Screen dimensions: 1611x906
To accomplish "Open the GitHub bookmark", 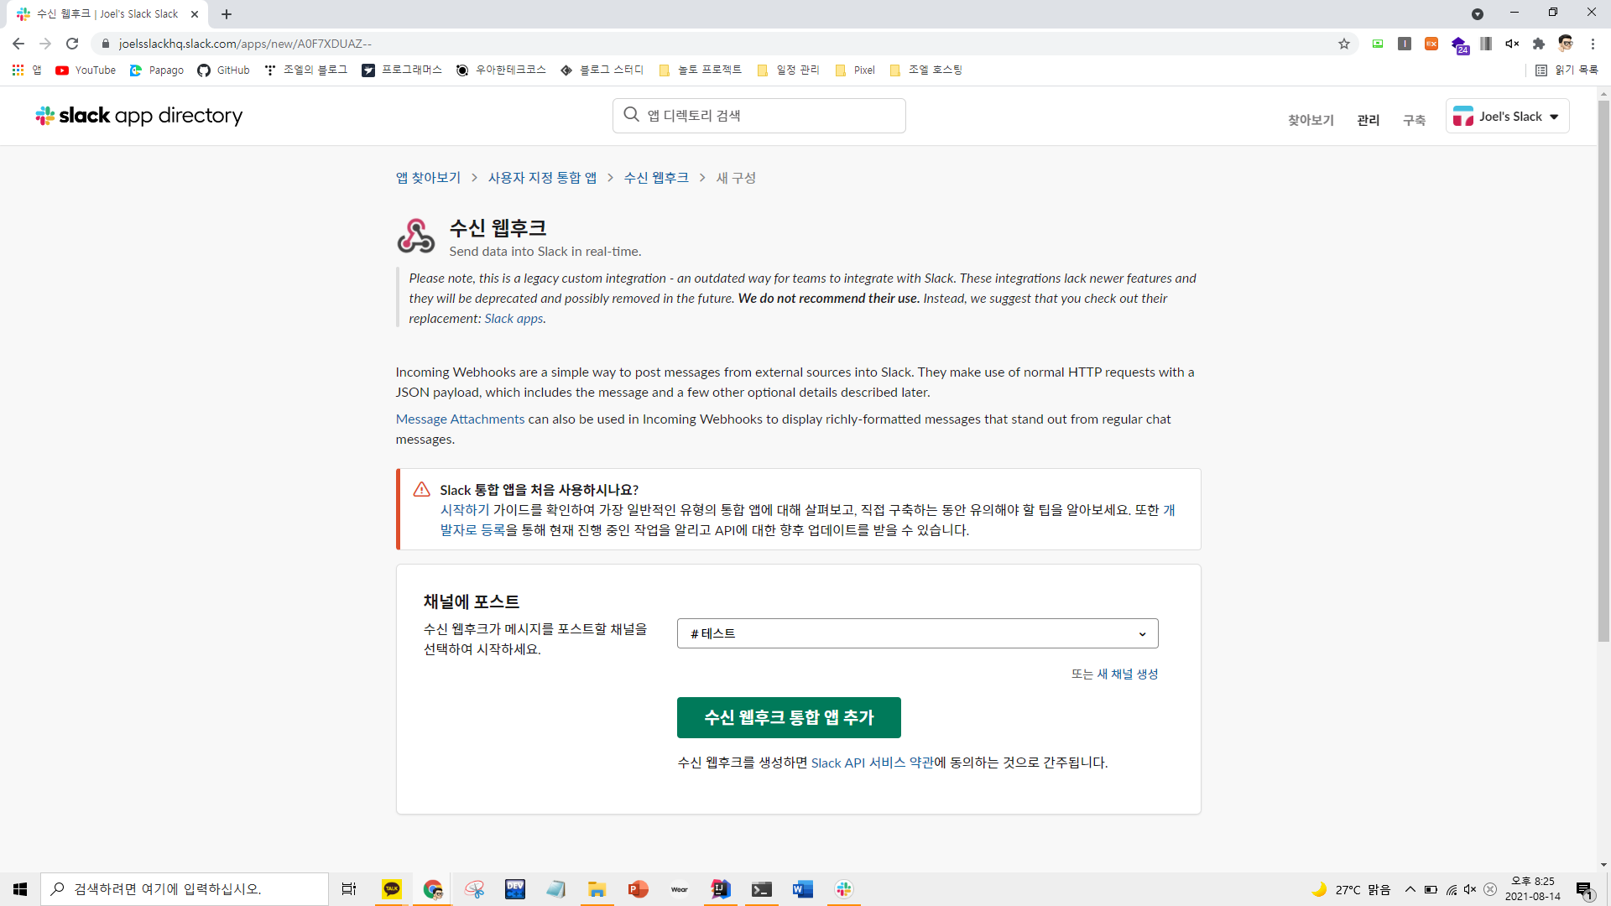I will coord(223,70).
